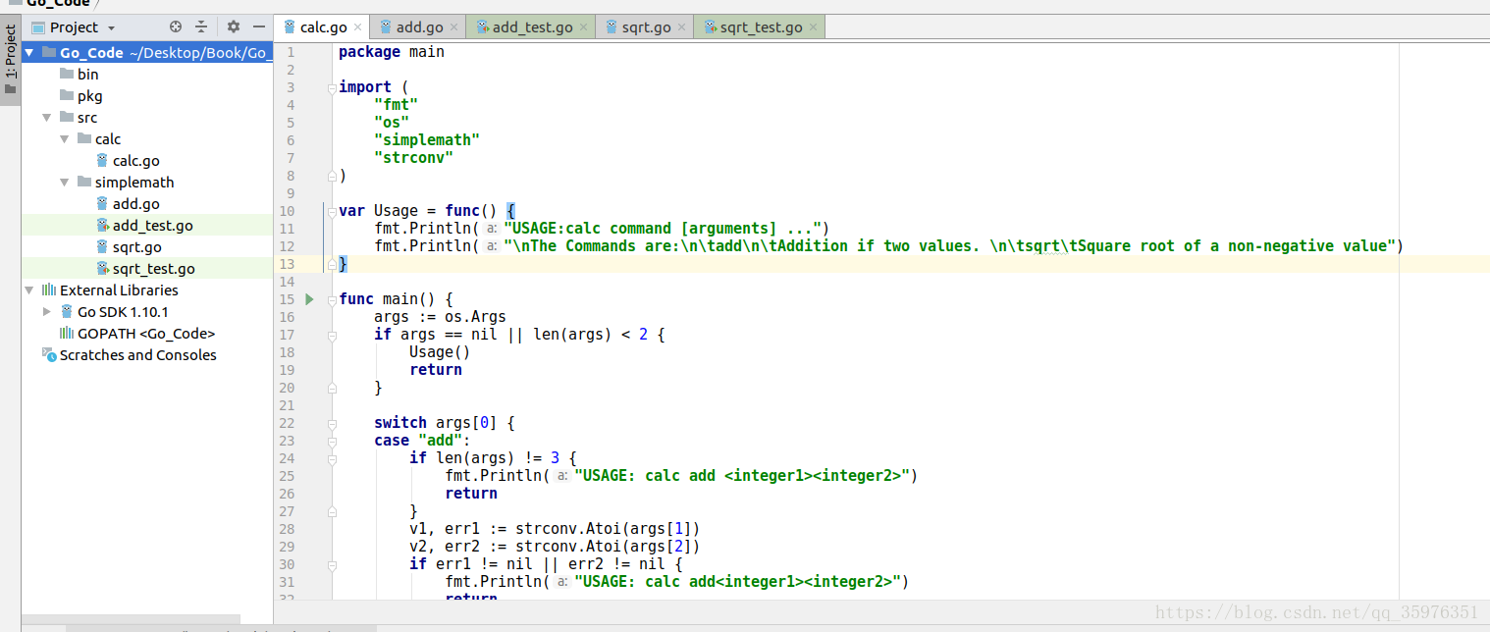Image resolution: width=1490 pixels, height=632 pixels.
Task: Collapse the Go_Code project root
Action: click(x=29, y=53)
